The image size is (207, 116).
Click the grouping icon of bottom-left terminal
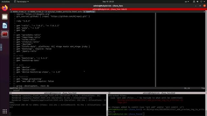pyautogui.click(x=11, y=93)
